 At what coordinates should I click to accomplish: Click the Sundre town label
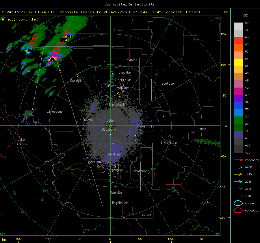click(x=88, y=120)
